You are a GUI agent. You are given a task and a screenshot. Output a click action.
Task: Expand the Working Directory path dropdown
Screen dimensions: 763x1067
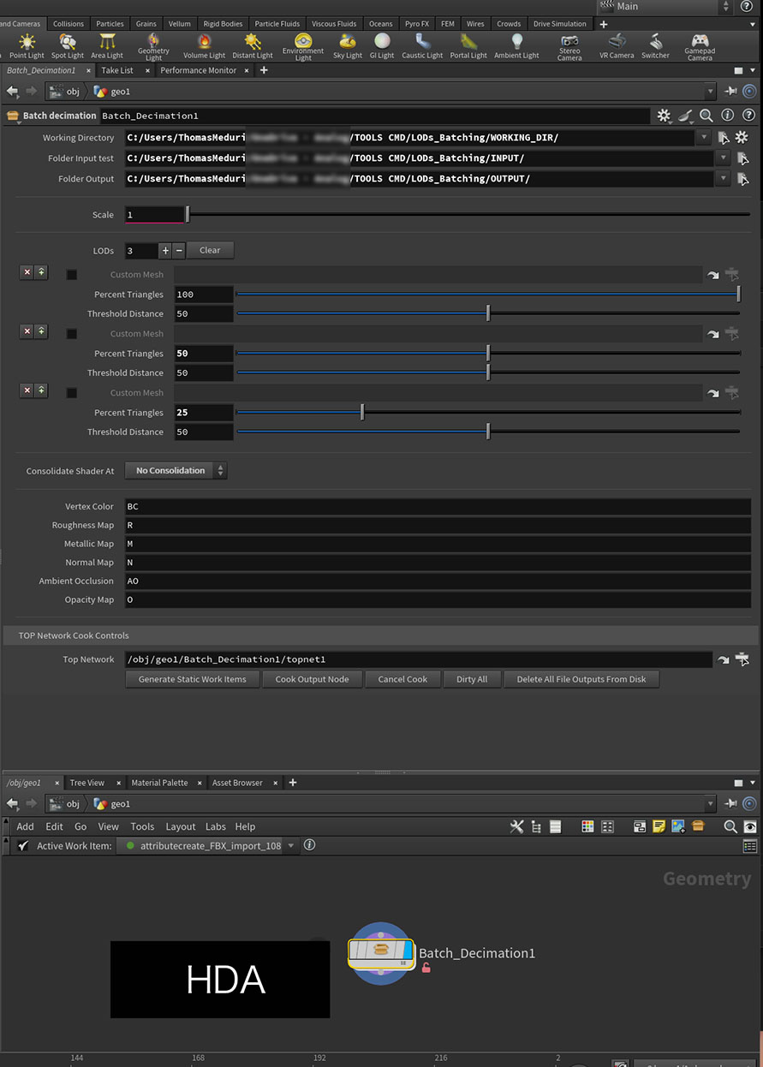(x=704, y=138)
